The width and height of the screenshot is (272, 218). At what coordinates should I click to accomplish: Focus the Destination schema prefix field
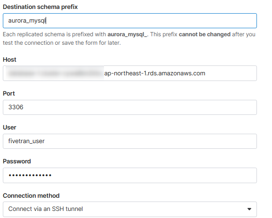pyautogui.click(x=130, y=21)
